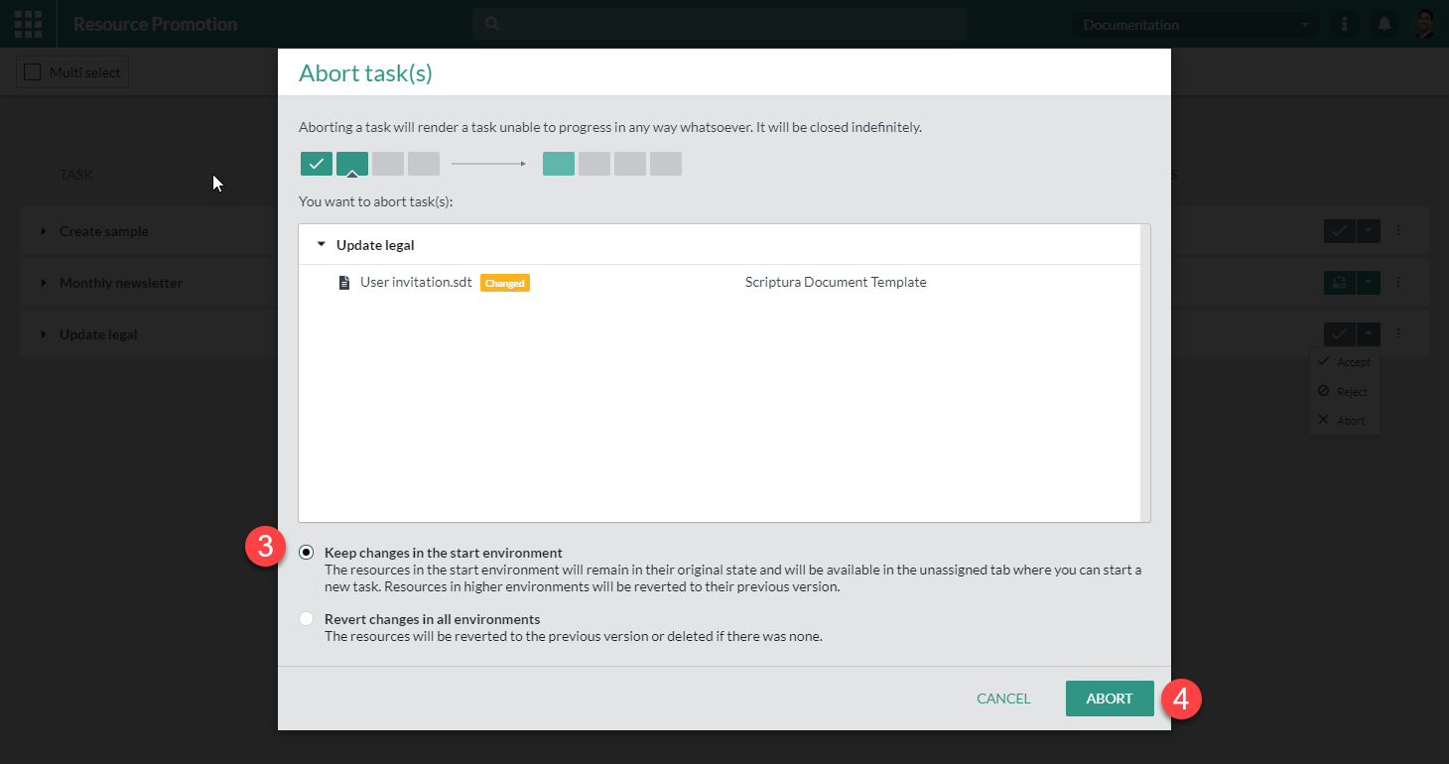Open more options for Monthly newsletter row
This screenshot has width=1449, height=764.
tap(1398, 283)
